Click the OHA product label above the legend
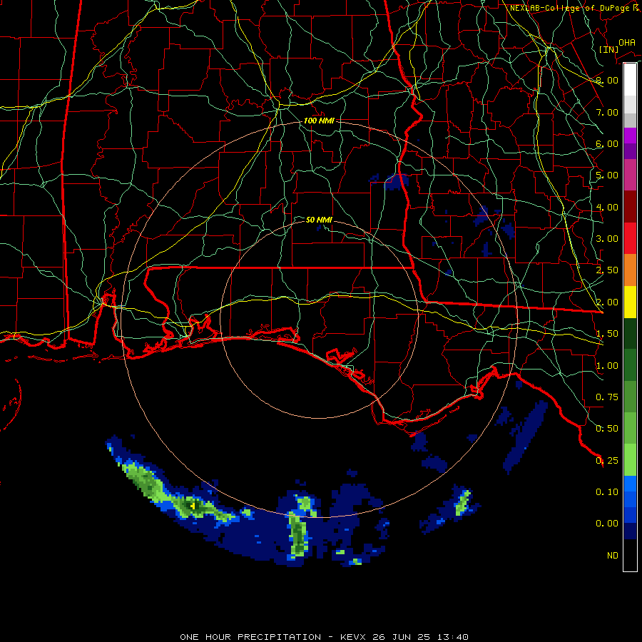The image size is (642, 642). 627,43
